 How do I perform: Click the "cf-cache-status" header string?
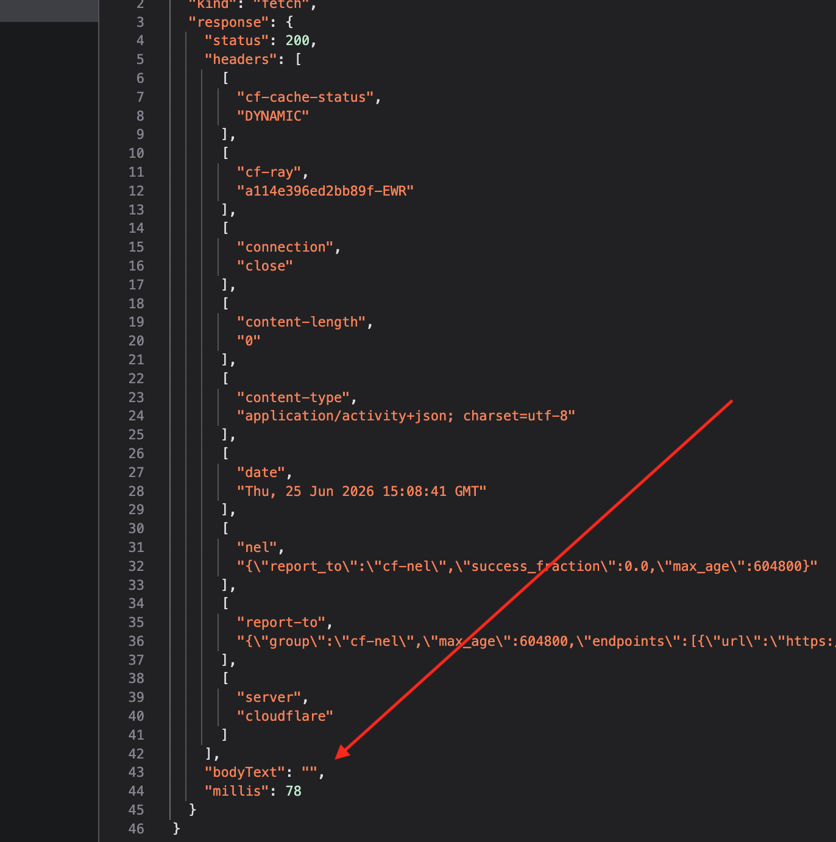click(305, 97)
